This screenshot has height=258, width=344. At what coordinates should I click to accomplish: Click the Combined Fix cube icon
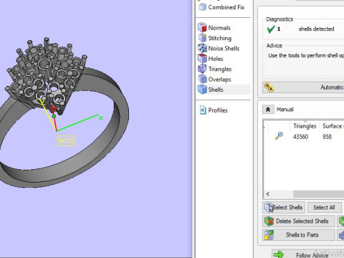pyautogui.click(x=203, y=7)
